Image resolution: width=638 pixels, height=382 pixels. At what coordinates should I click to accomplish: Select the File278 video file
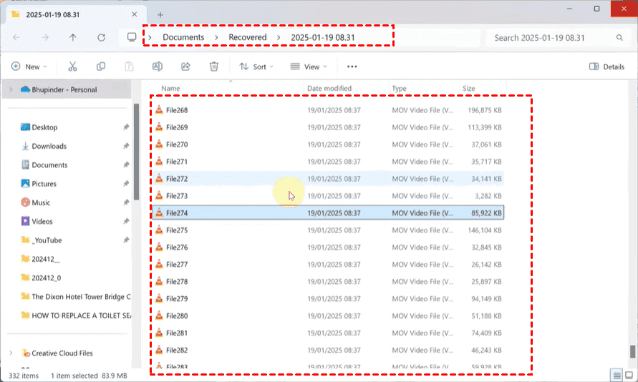click(177, 281)
